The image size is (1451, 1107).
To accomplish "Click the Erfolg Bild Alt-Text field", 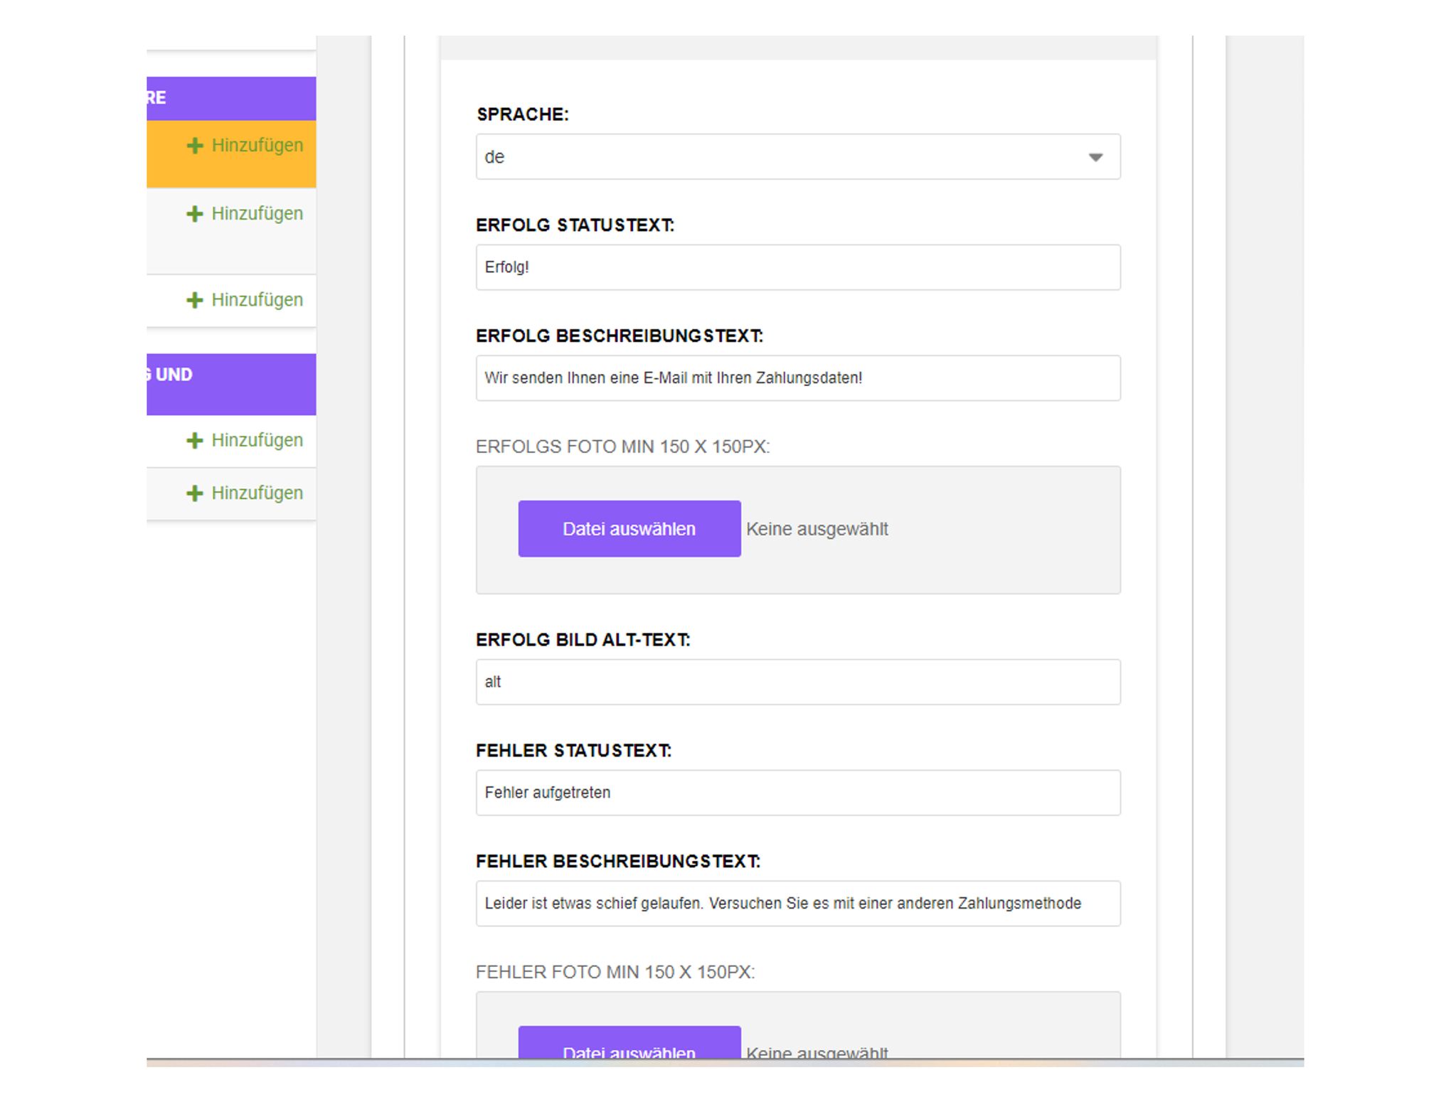I will 797,682.
